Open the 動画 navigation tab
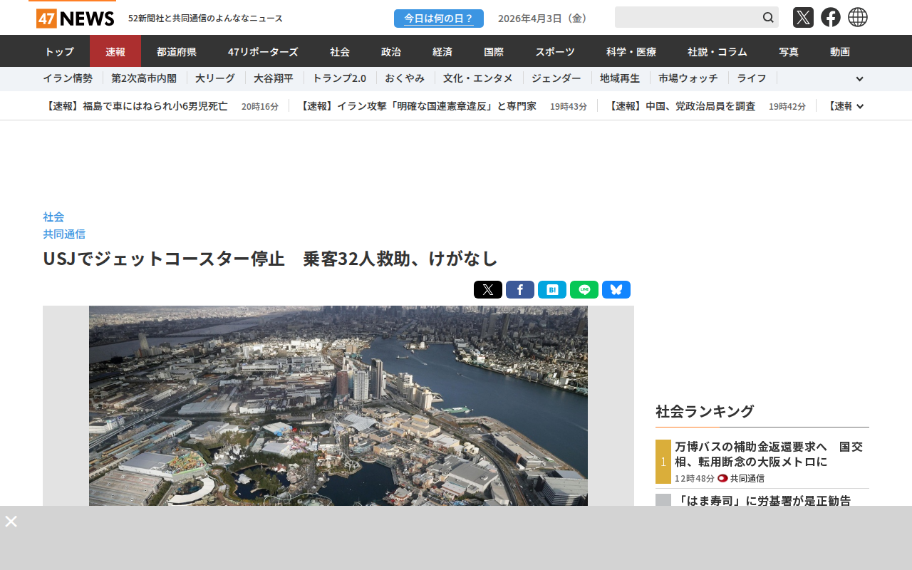The width and height of the screenshot is (912, 570). tap(840, 51)
